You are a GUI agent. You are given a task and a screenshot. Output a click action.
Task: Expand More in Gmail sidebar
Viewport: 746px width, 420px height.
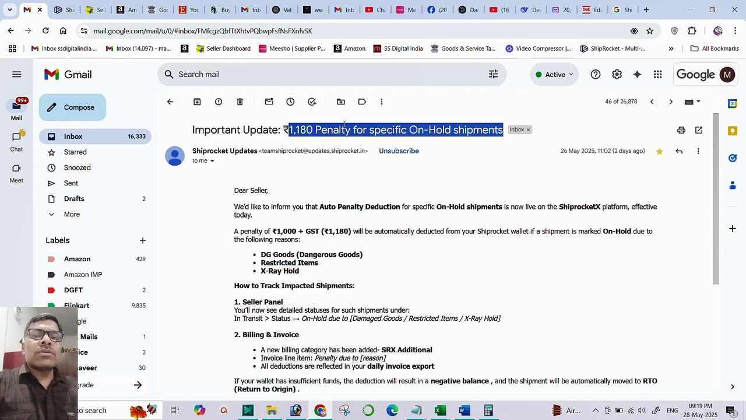click(x=72, y=214)
